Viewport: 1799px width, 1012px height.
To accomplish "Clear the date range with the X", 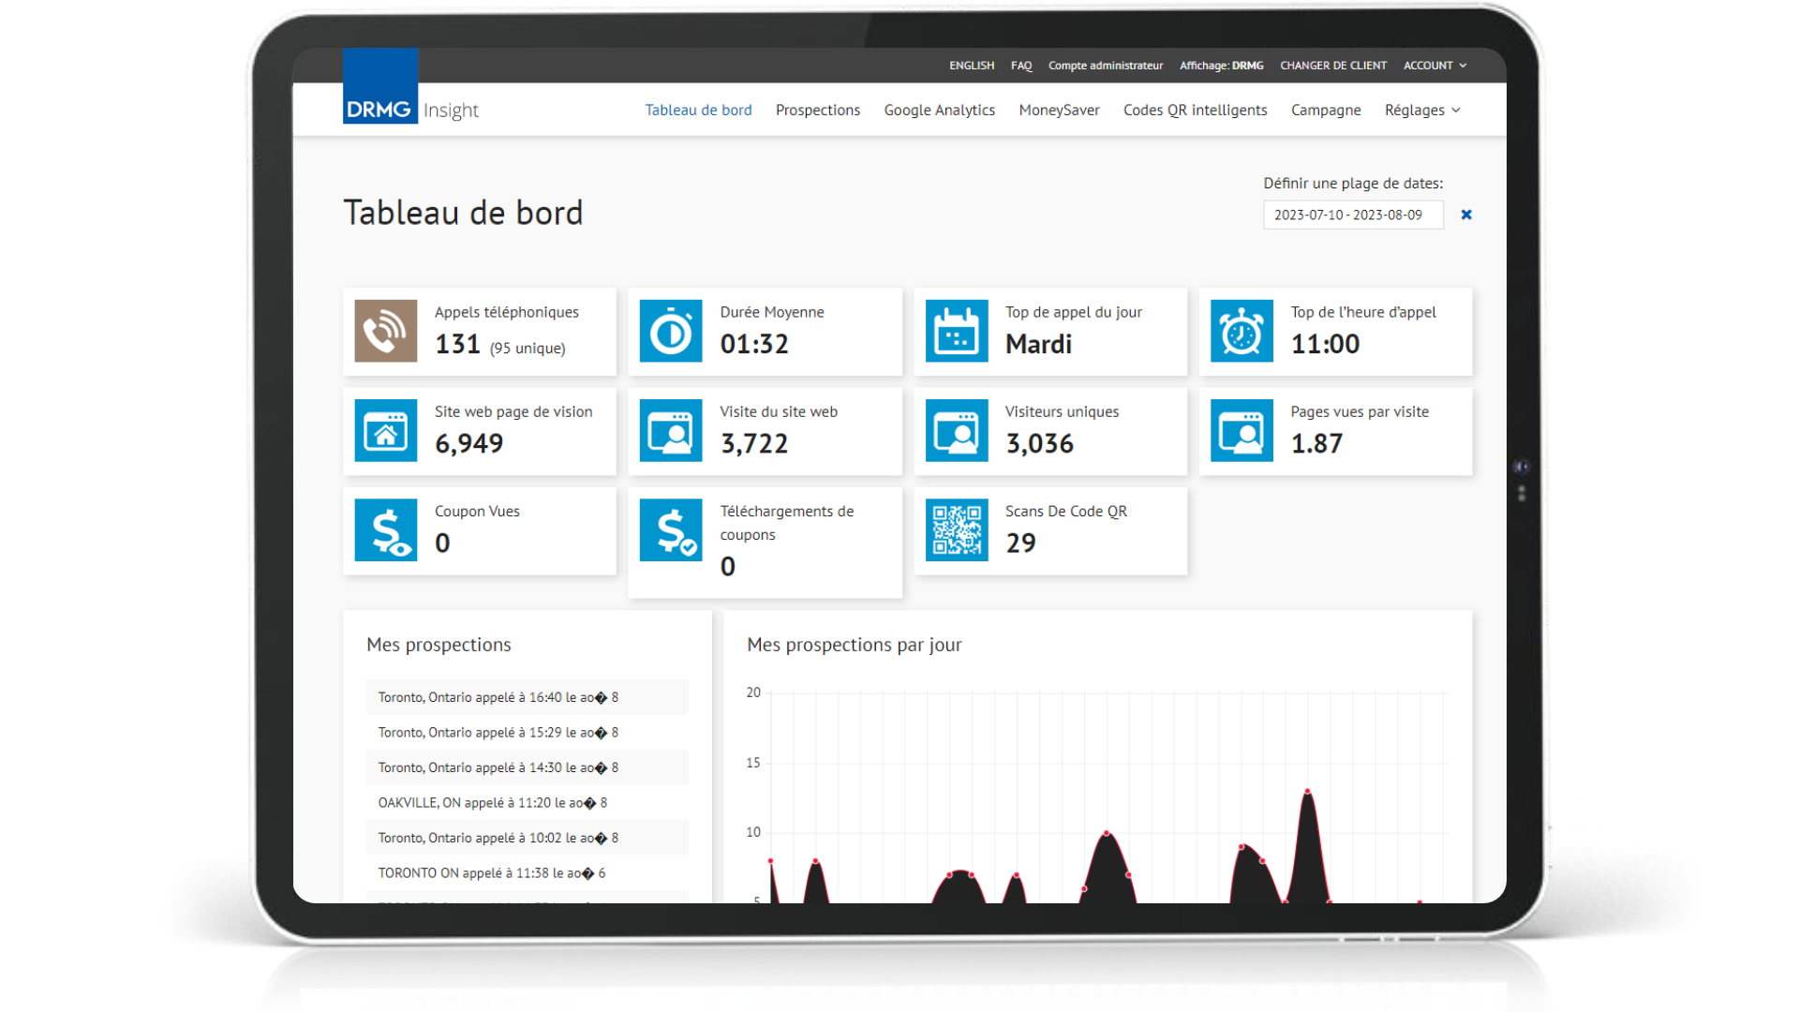I will pyautogui.click(x=1466, y=215).
